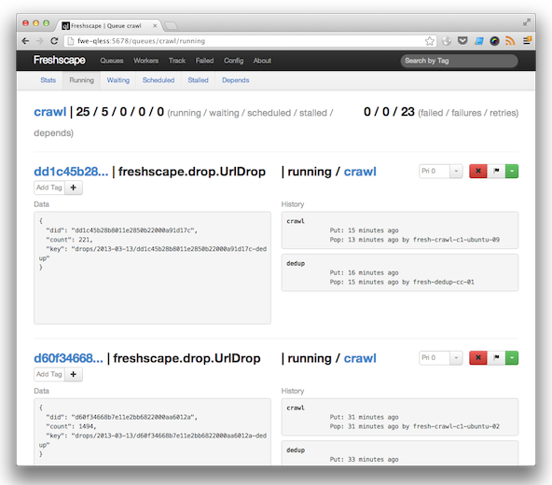Cancel job dd1c45b28 with red X button
The image size is (552, 485).
pos(477,172)
